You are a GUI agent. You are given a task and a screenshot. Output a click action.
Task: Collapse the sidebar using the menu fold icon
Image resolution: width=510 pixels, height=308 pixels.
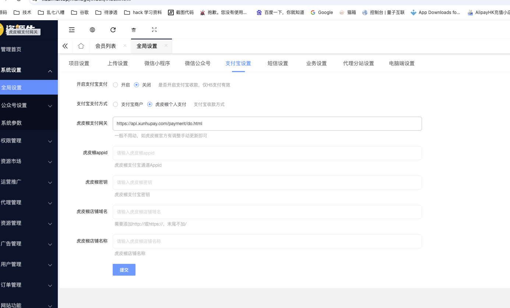[x=71, y=29]
